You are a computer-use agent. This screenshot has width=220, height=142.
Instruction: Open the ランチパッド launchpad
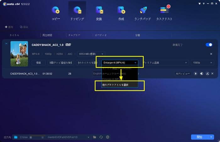(143, 13)
